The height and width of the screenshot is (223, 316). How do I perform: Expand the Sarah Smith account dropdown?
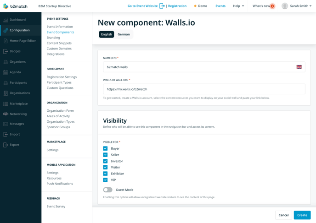(301, 6)
